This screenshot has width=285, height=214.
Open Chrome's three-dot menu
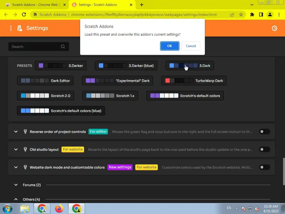(x=279, y=14)
